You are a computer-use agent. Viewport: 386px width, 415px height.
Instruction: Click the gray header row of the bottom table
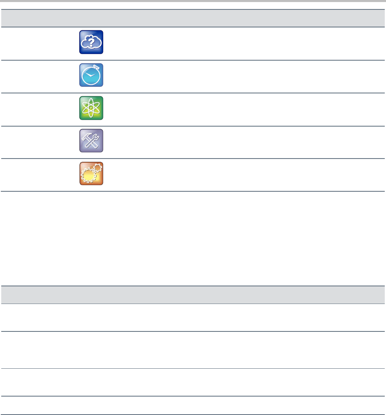click(x=193, y=295)
